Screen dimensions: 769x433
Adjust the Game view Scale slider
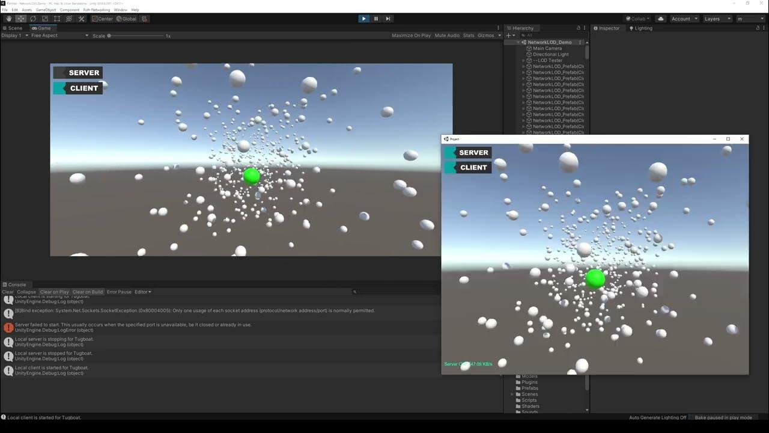136,35
